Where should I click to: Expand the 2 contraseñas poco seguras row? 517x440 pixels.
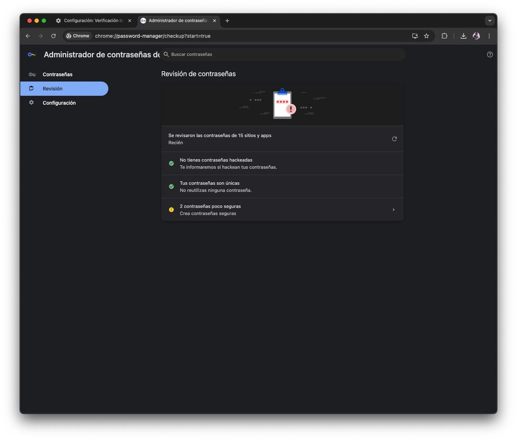(393, 209)
